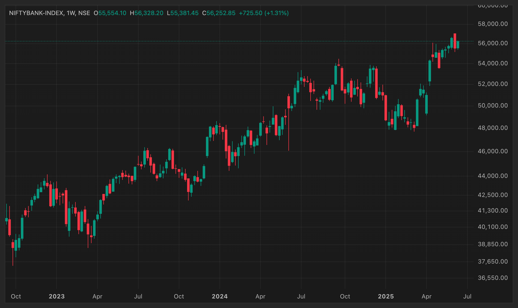Click the 56,000.00 price axis label
This screenshot has height=308, width=518.
coord(493,43)
